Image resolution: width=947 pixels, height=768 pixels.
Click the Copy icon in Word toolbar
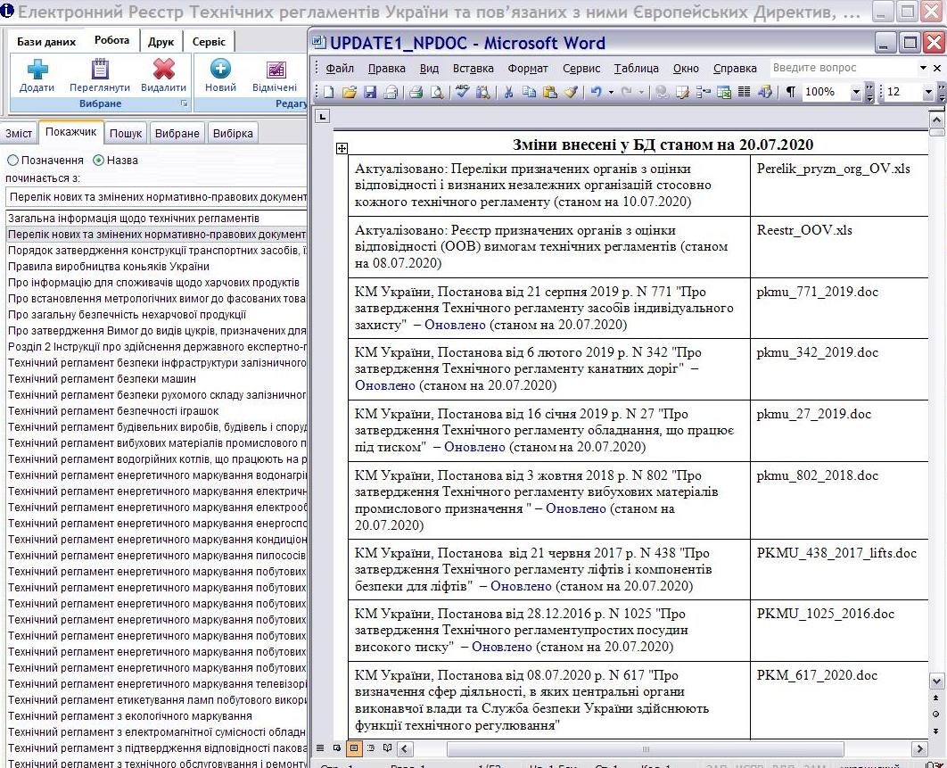pos(529,92)
